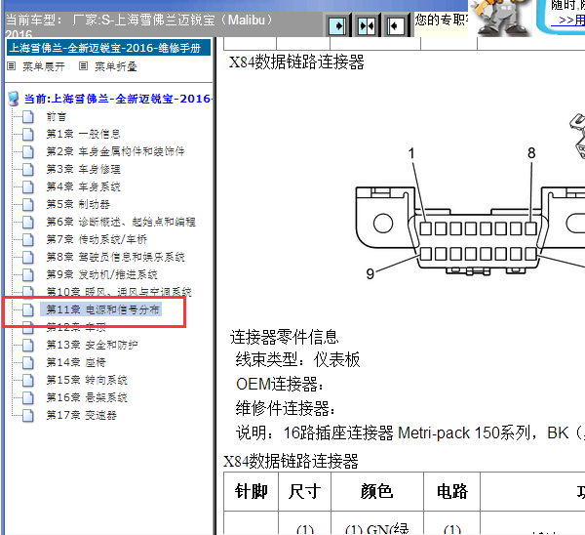This screenshot has width=585, height=535.
Task: Click the page icon next to 第15章 转向系统
Action: pos(28,380)
